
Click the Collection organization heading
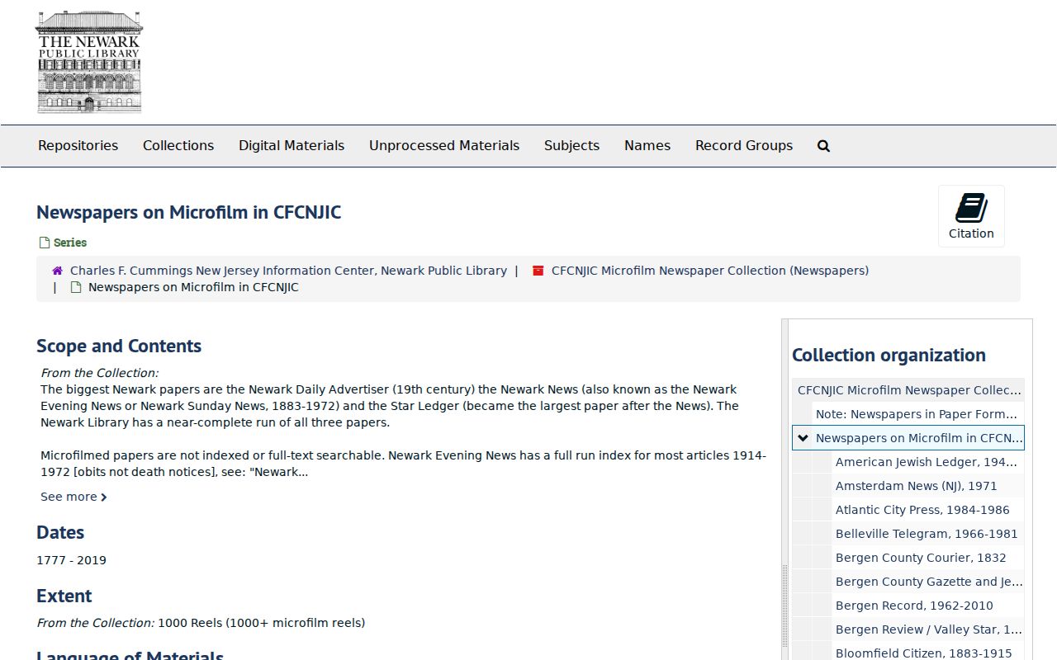[889, 356]
